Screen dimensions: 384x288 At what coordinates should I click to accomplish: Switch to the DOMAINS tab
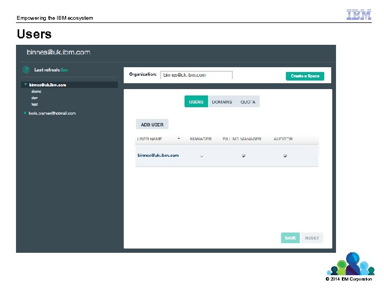pyautogui.click(x=222, y=102)
